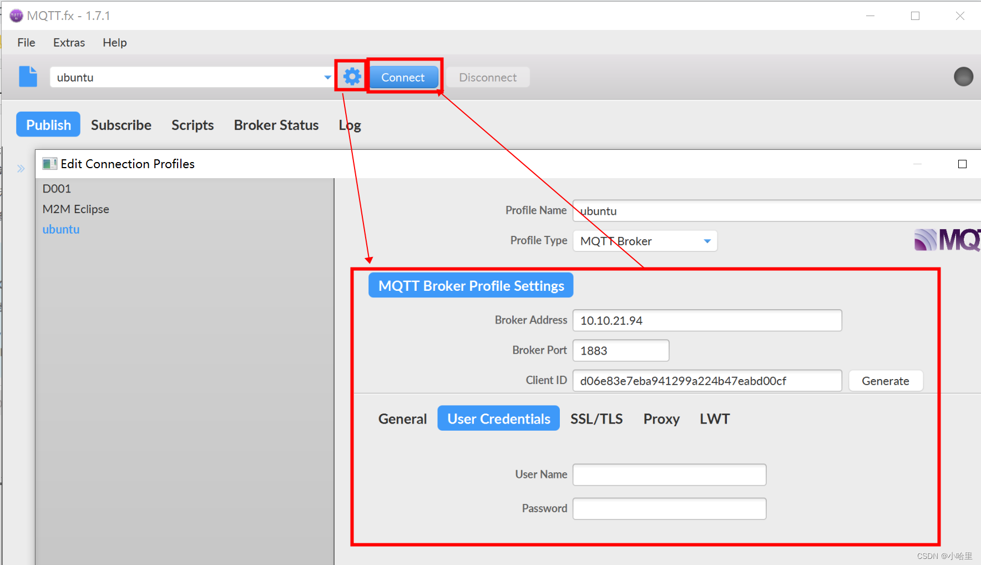Click the connection status indicator circle
The height and width of the screenshot is (565, 981).
click(963, 77)
